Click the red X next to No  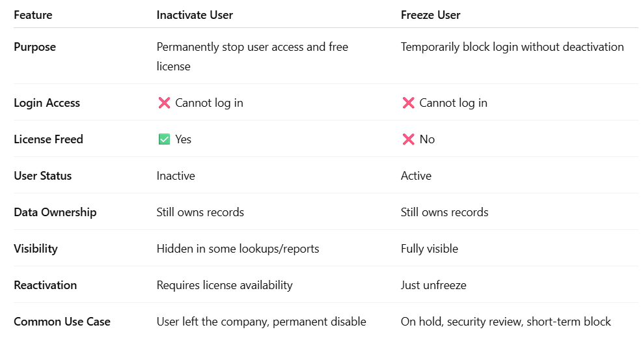coord(408,139)
